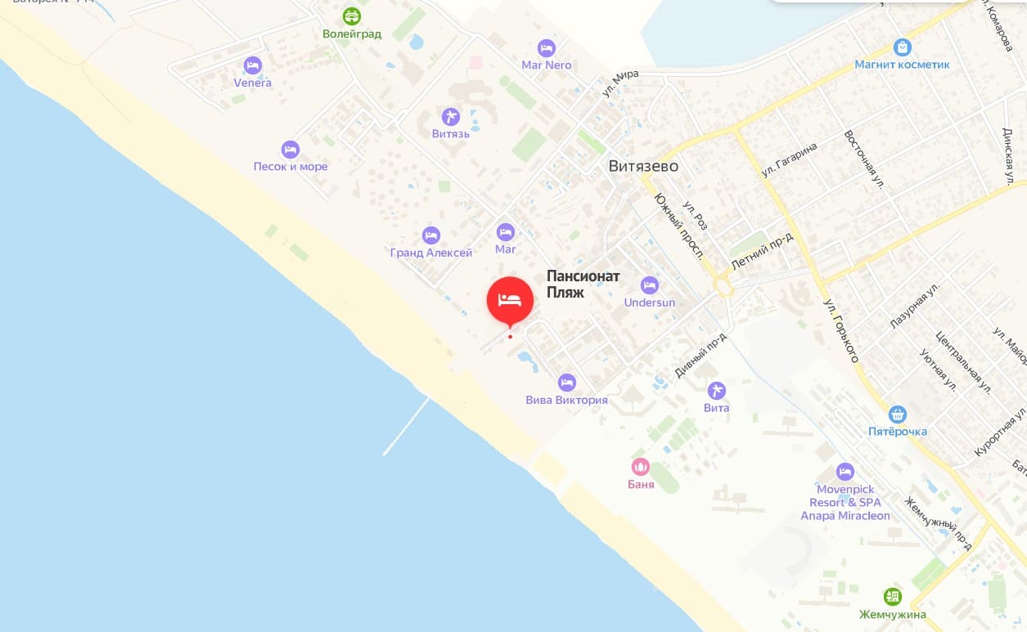The height and width of the screenshot is (632, 1027).
Task: Click the roundabout on Южный проспект
Action: [723, 288]
